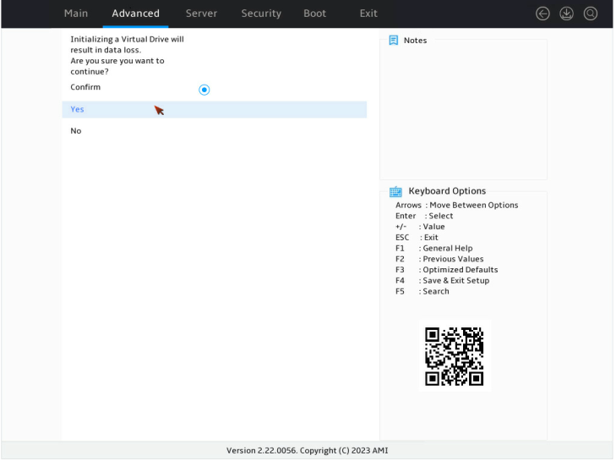The image size is (616, 461).
Task: Click '+/- : Value' text
Action: coord(420,227)
